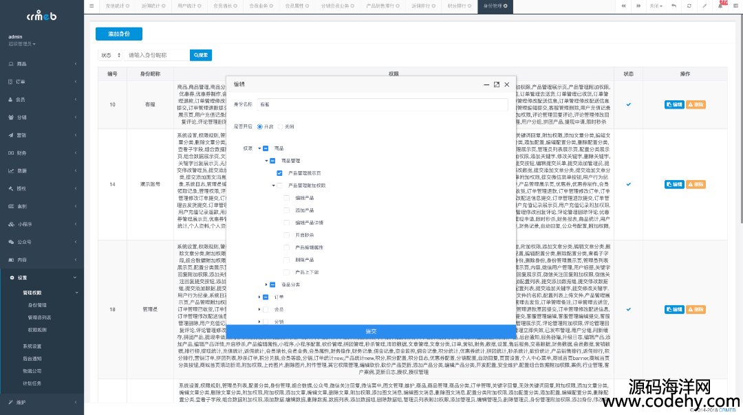Check the 删除产品 permission checkbox
Viewport: 743px width, 415px height.
click(x=287, y=260)
